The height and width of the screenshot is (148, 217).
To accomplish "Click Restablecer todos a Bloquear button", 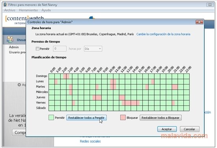I will tap(161, 118).
